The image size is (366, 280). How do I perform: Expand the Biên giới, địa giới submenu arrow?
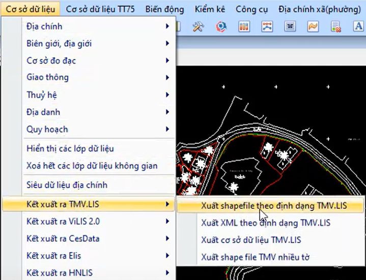[167, 43]
